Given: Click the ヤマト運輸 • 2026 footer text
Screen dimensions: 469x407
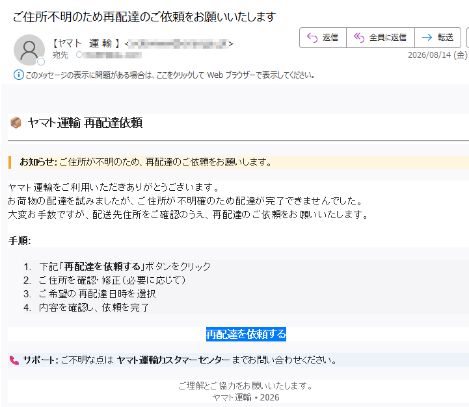Looking at the screenshot, I should point(246,397).
